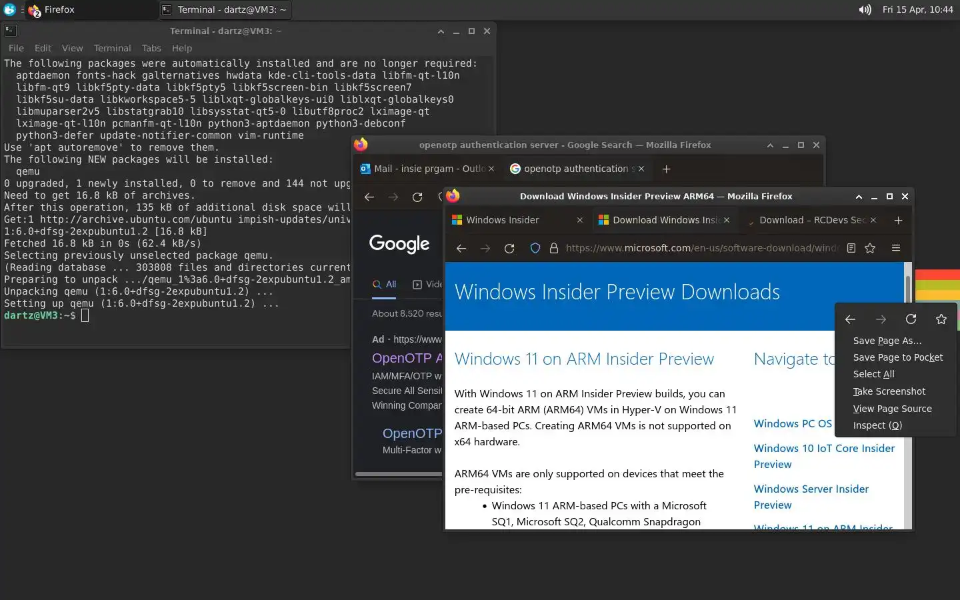Close the Download Windows Insider tab
Screen dimensions: 960x600
coord(727,220)
